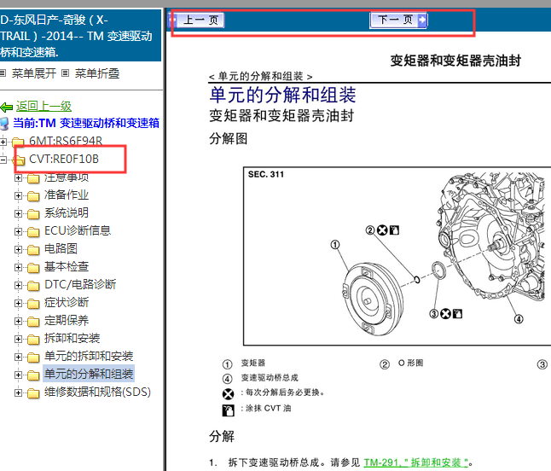Expand the 注意事项 folder
Viewport: 551px width, 471px height.
coord(18,177)
